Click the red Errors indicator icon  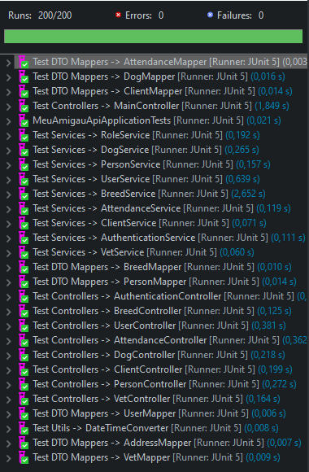(118, 15)
